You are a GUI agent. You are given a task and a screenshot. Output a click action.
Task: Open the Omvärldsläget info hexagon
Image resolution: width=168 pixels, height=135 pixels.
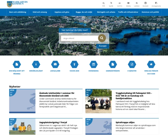tap(36, 64)
